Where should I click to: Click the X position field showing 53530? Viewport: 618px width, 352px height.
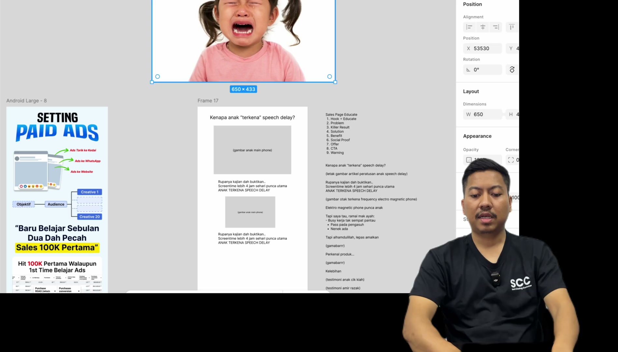(x=483, y=49)
